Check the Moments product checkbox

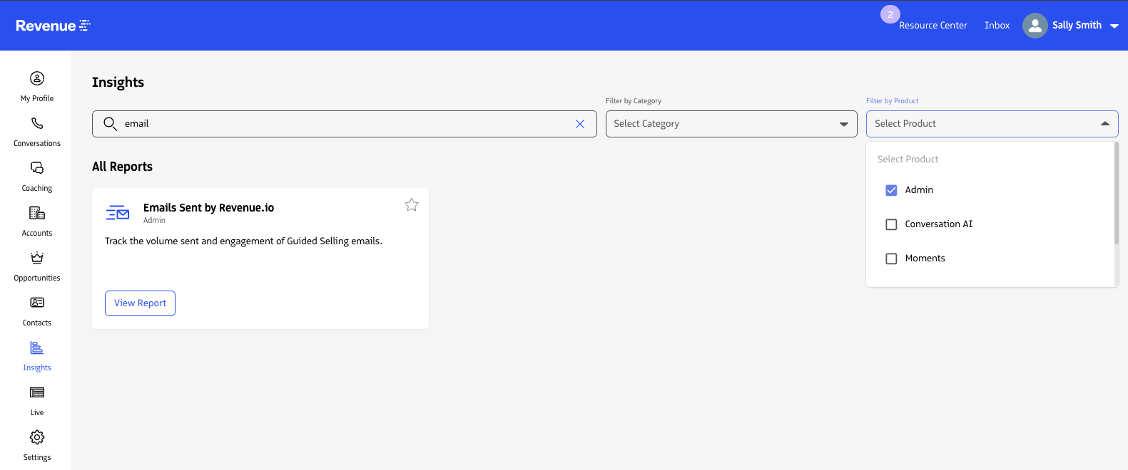pos(891,258)
